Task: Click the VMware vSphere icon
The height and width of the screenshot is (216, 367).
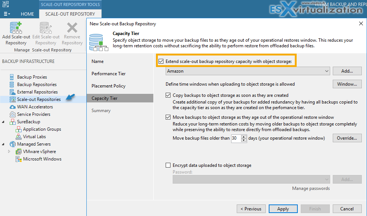Action: (x=19, y=152)
